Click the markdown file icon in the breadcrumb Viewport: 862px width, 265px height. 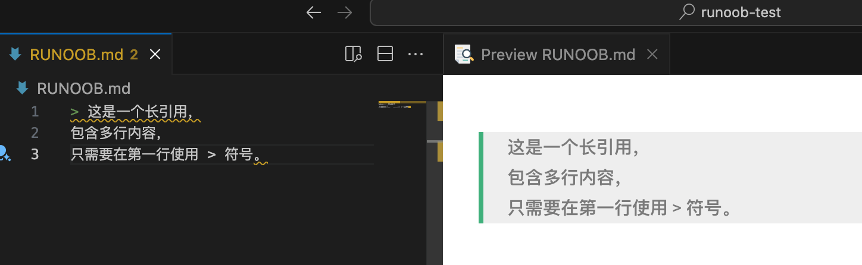coord(23,89)
